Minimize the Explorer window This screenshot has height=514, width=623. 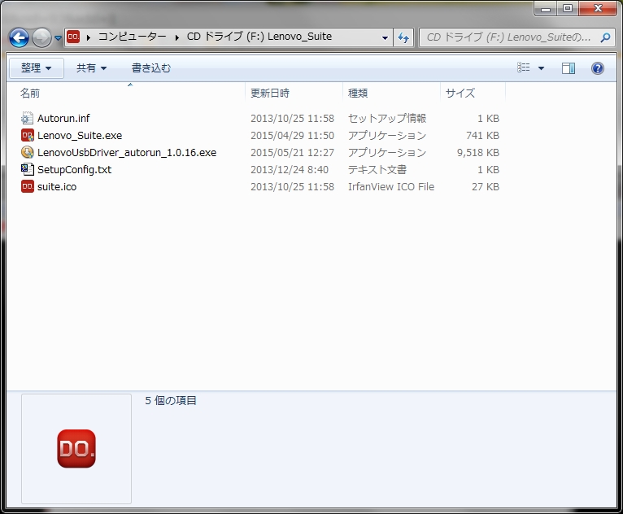546,8
